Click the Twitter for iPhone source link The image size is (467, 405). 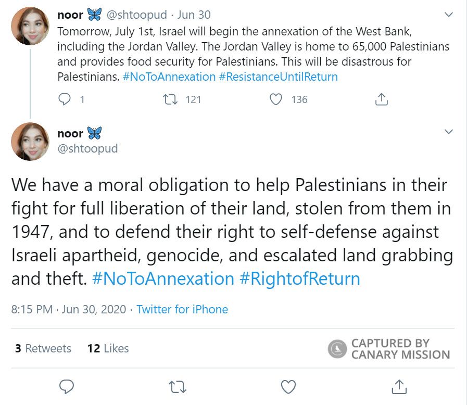pyautogui.click(x=182, y=309)
